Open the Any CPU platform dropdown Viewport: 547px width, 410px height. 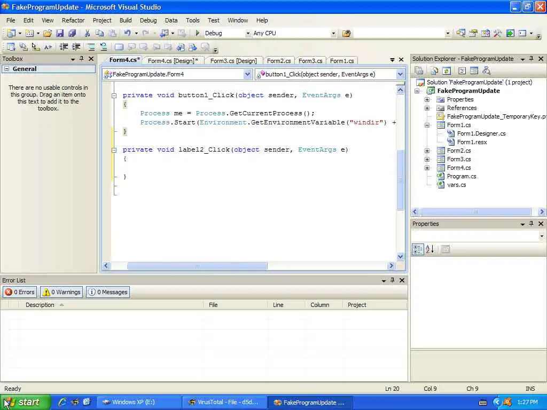point(333,34)
